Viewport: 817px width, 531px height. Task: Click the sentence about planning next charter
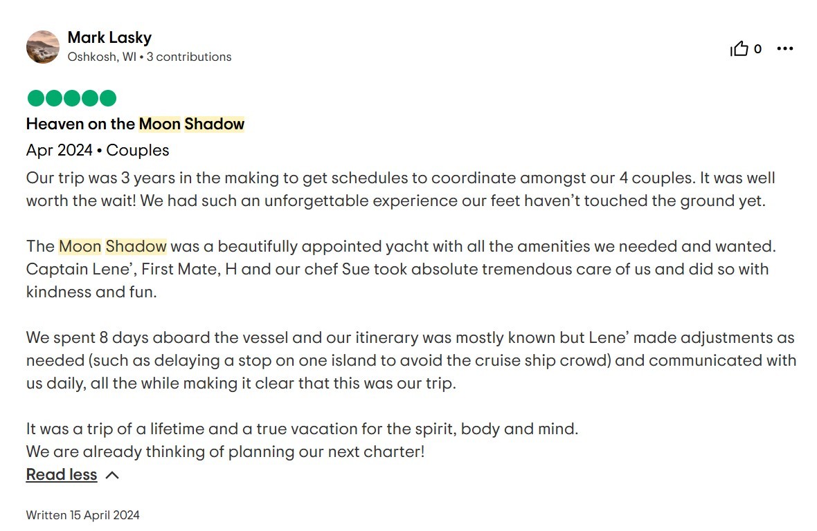(x=225, y=451)
